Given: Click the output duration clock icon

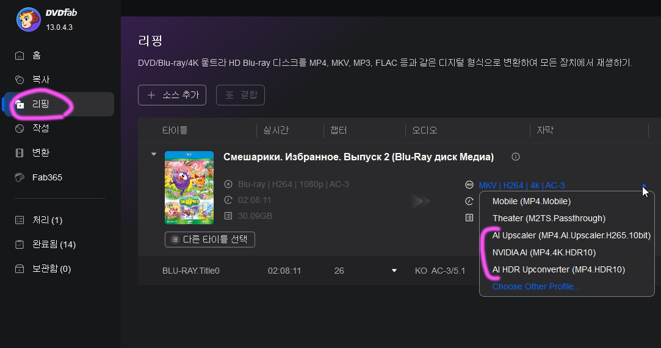Looking at the screenshot, I should [x=469, y=201].
